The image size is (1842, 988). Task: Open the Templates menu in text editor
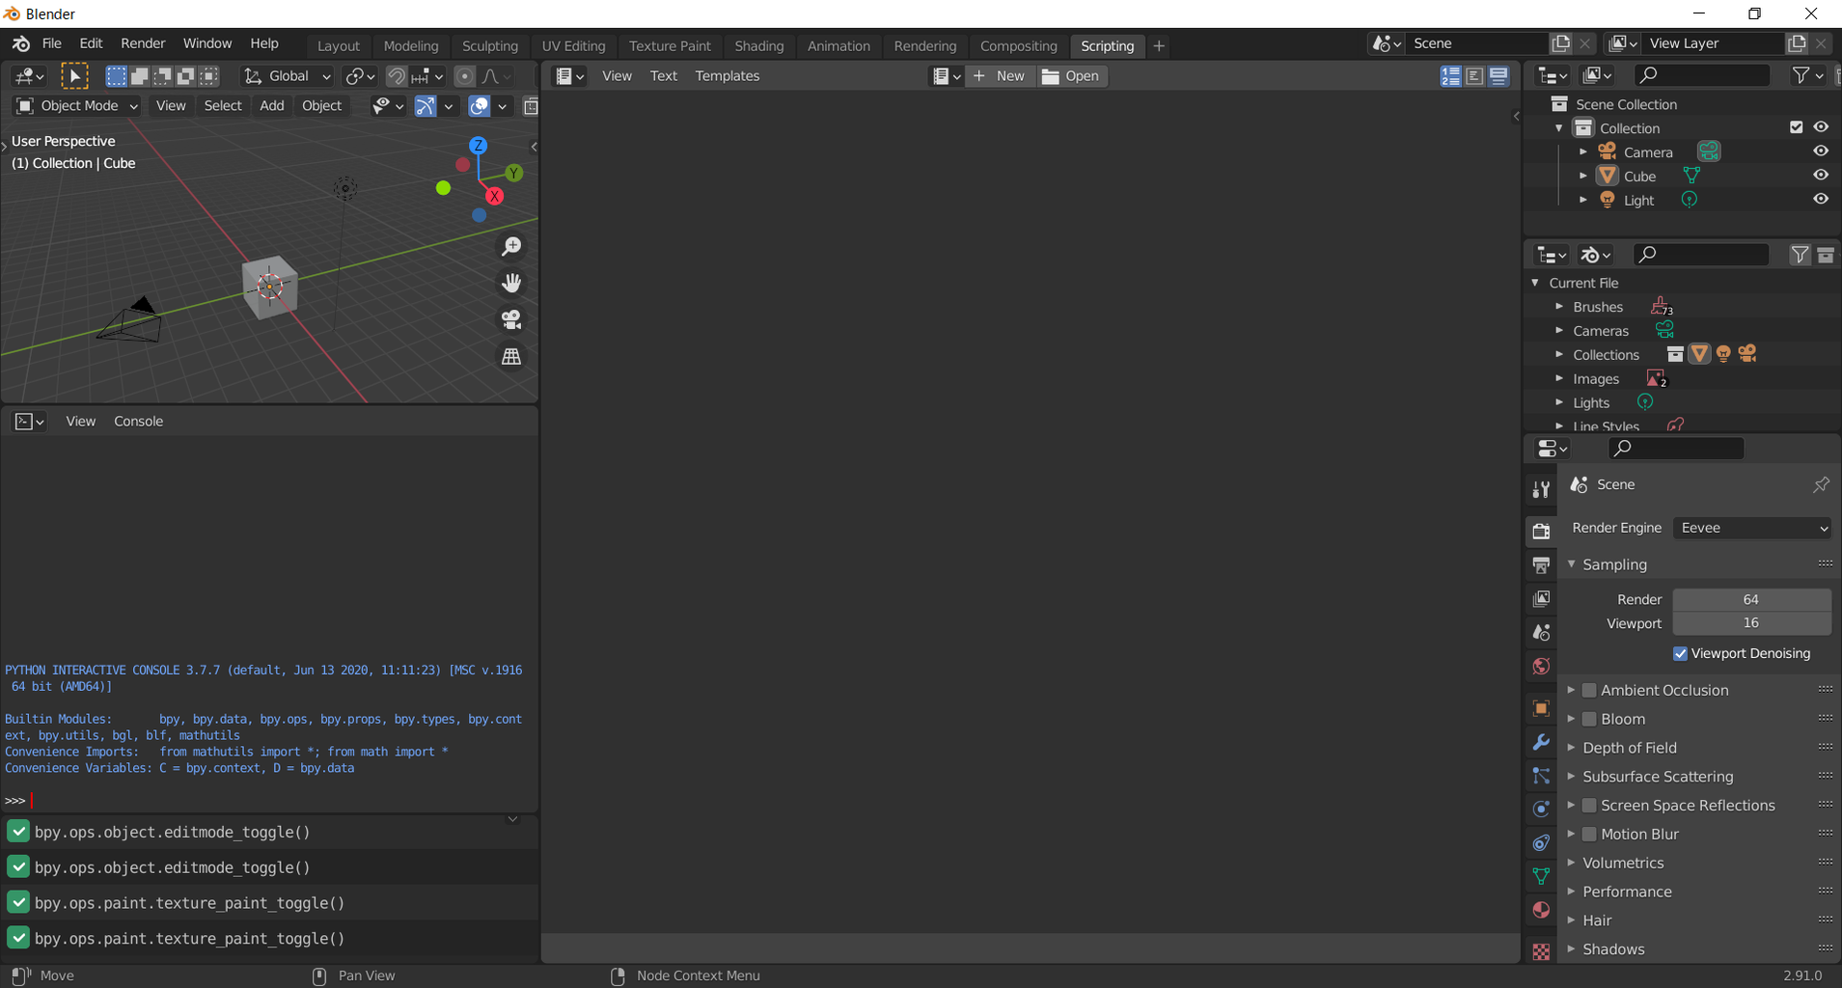pyautogui.click(x=727, y=76)
